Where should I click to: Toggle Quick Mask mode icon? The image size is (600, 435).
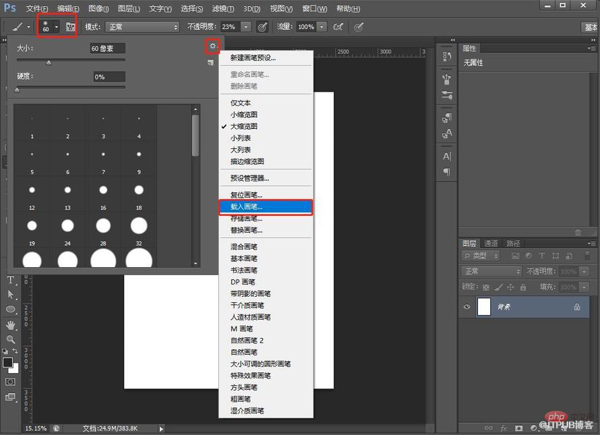point(10,382)
